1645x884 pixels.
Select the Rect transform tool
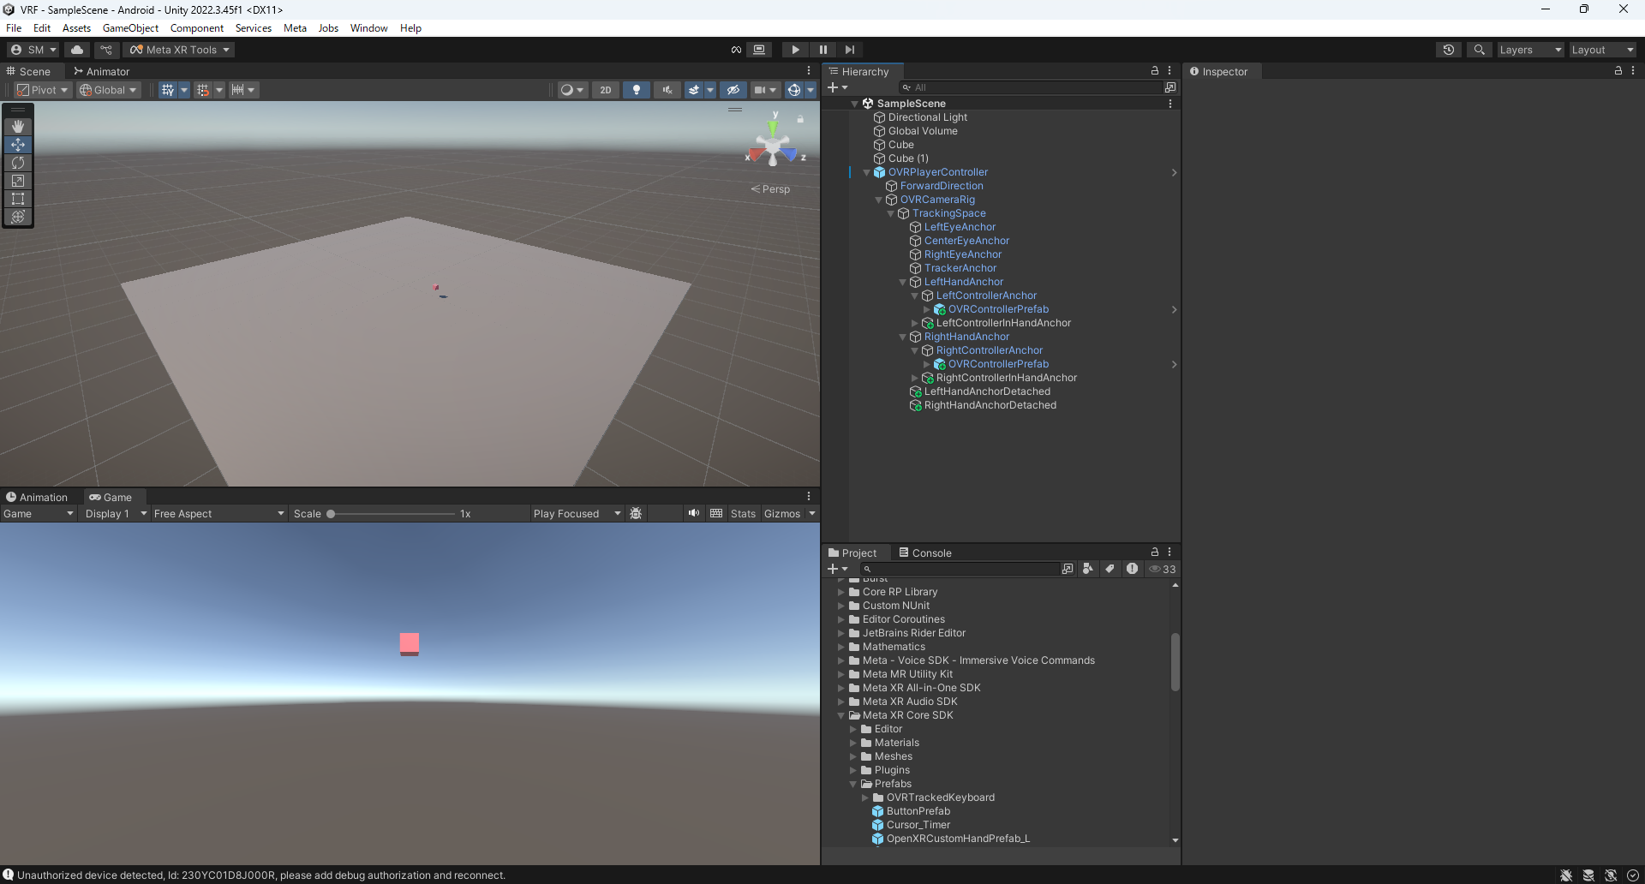point(18,199)
